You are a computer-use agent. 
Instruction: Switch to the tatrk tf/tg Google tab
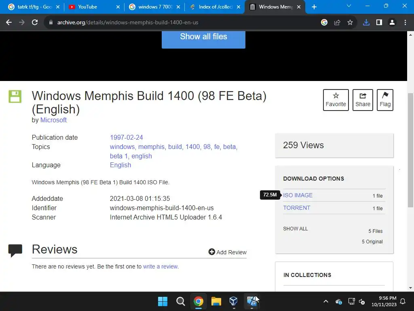point(34,7)
